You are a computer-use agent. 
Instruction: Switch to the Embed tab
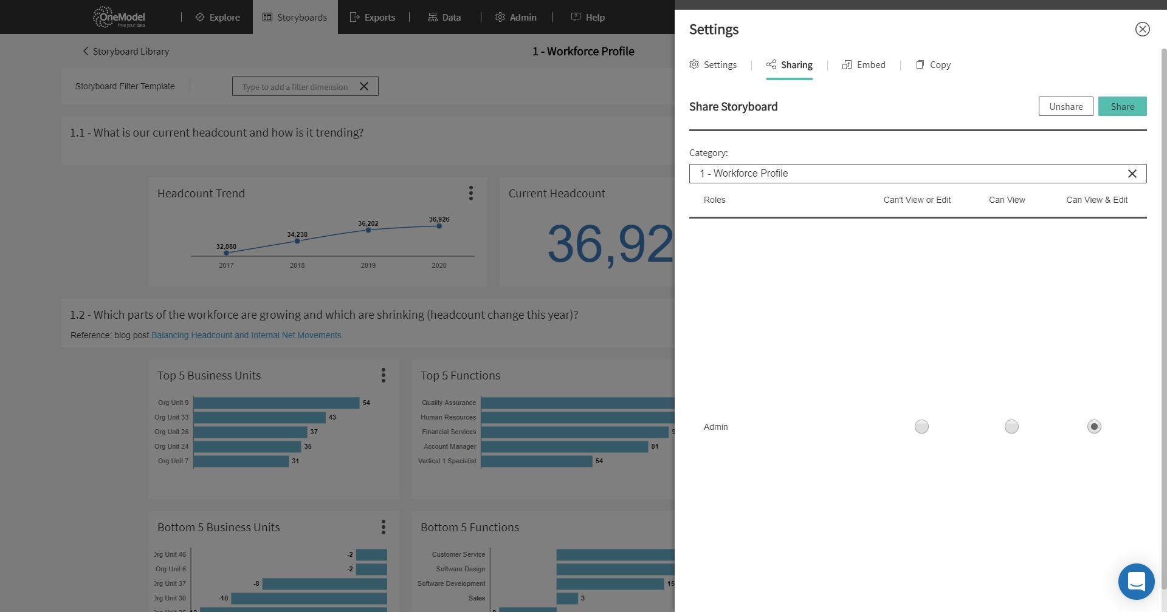(x=864, y=65)
